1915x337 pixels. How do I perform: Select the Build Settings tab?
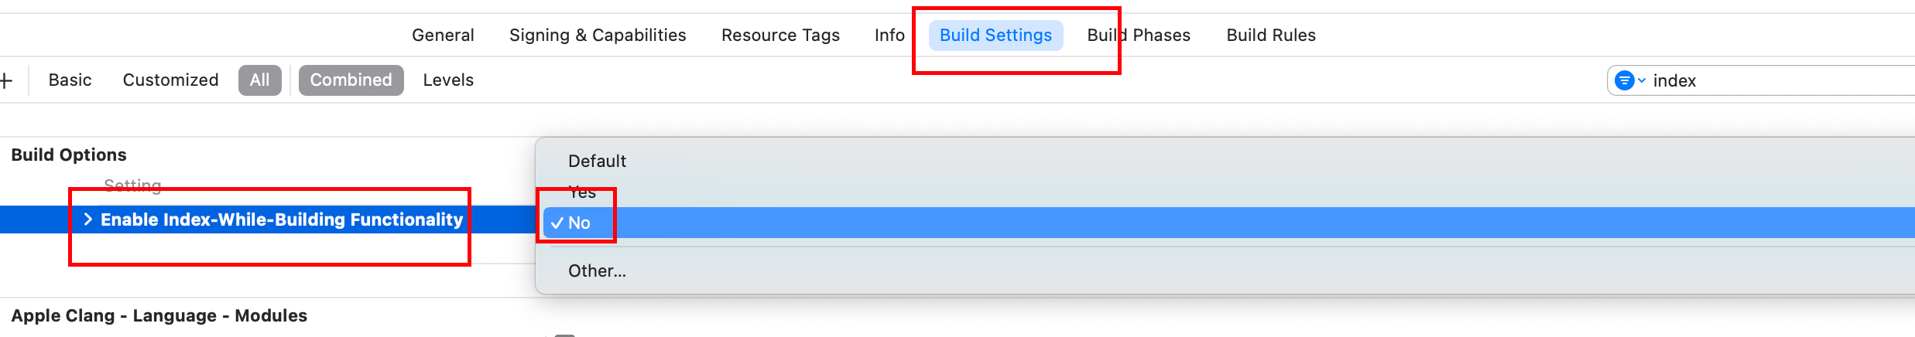(x=995, y=36)
